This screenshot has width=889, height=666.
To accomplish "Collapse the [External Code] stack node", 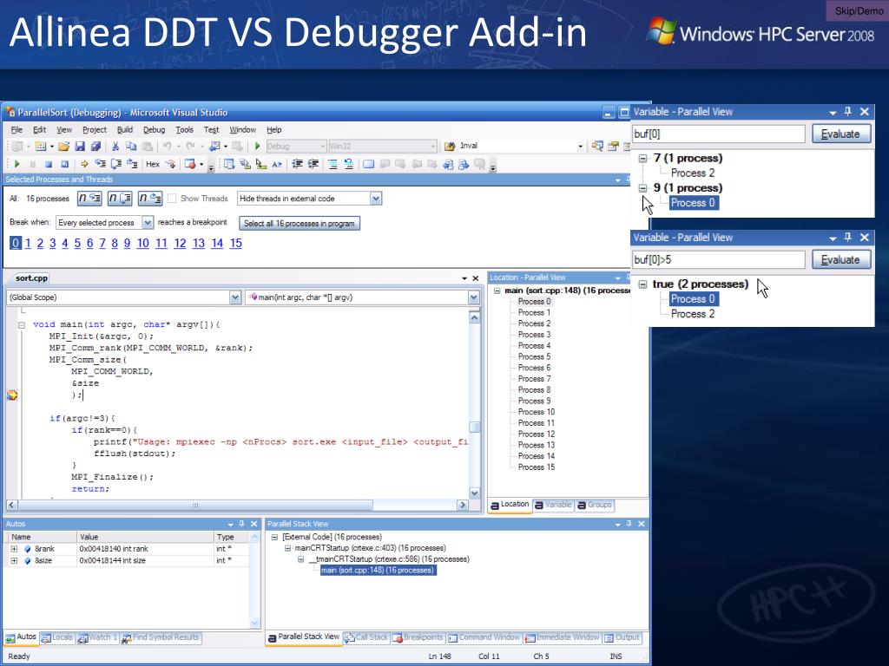I will pos(275,537).
